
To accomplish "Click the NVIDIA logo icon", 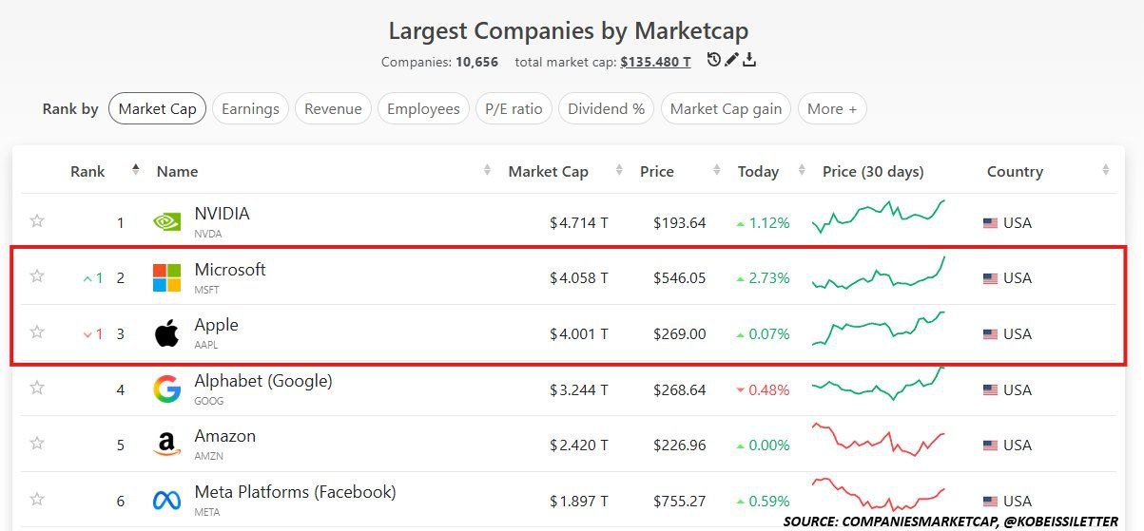I will tap(166, 222).
